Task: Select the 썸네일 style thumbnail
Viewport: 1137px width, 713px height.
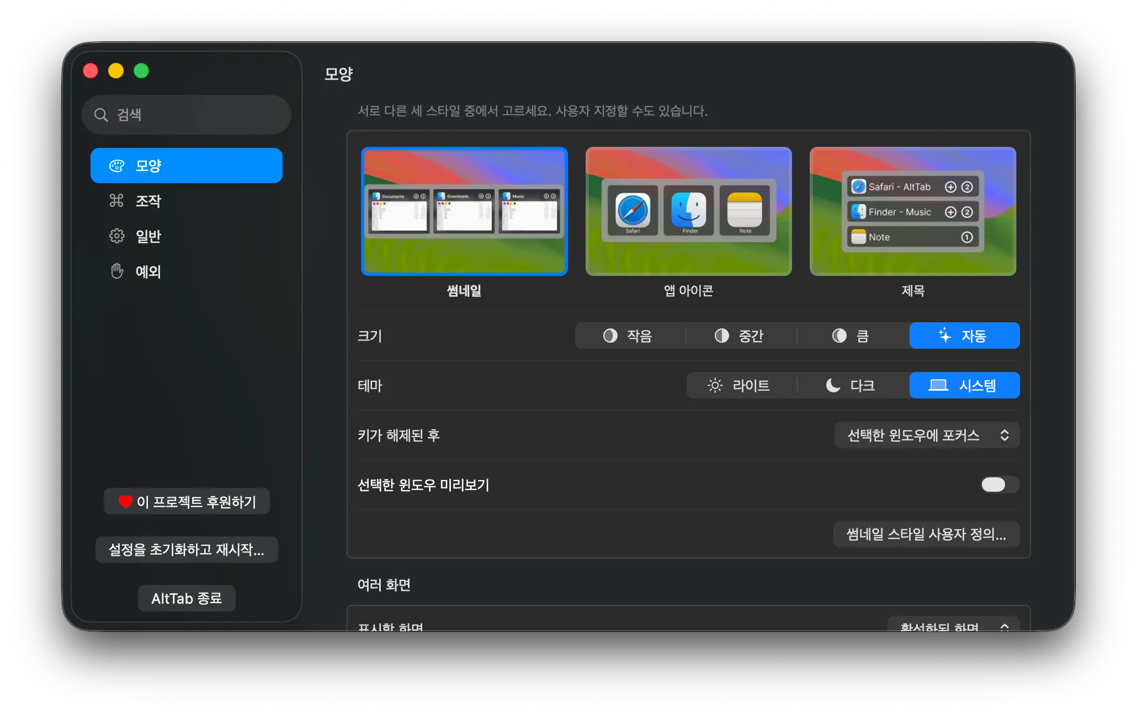Action: (464, 211)
